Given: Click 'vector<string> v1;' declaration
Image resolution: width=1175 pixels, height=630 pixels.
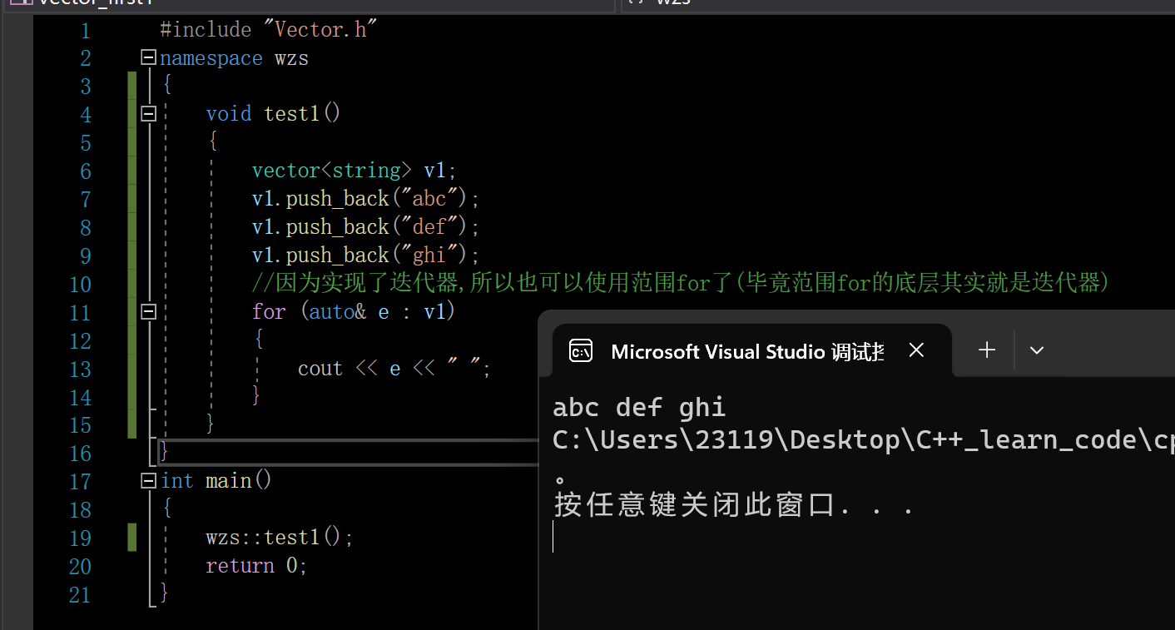Looking at the screenshot, I should click(x=354, y=171).
